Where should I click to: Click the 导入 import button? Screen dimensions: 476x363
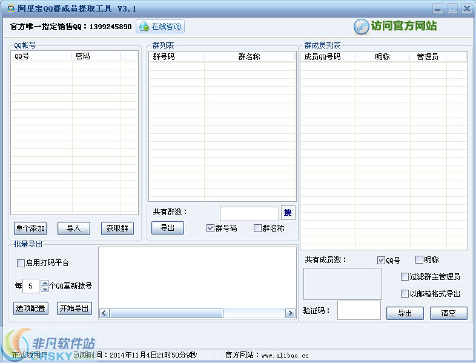pyautogui.click(x=74, y=228)
